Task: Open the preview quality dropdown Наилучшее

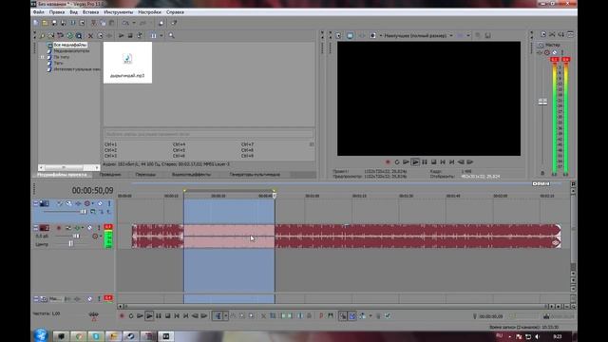Action: (x=418, y=36)
